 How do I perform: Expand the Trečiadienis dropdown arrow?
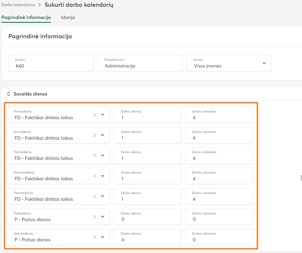click(102, 155)
